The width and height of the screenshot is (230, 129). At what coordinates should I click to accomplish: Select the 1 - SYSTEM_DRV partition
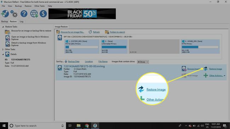tap(82, 46)
